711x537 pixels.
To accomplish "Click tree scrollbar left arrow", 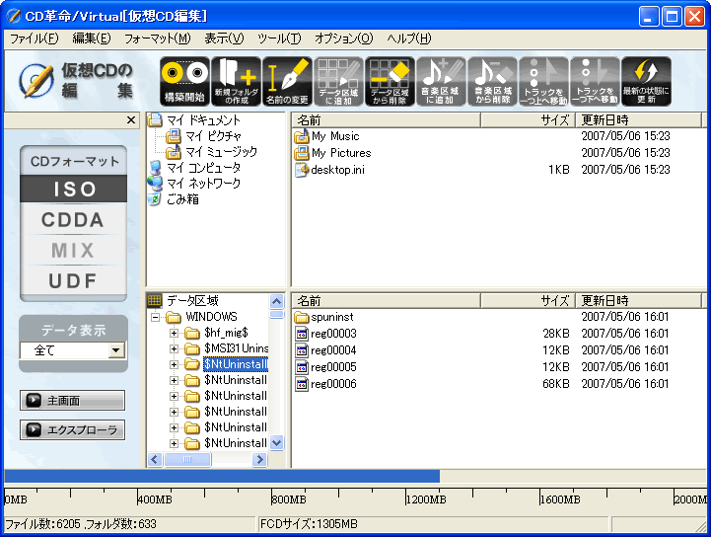I will pos(155,459).
